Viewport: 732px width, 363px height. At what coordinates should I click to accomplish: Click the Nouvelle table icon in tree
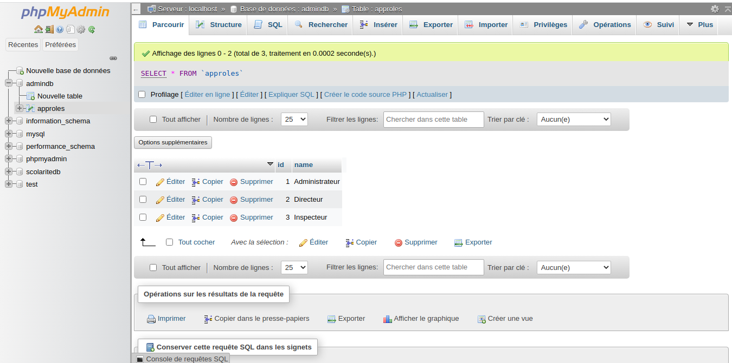pyautogui.click(x=31, y=96)
